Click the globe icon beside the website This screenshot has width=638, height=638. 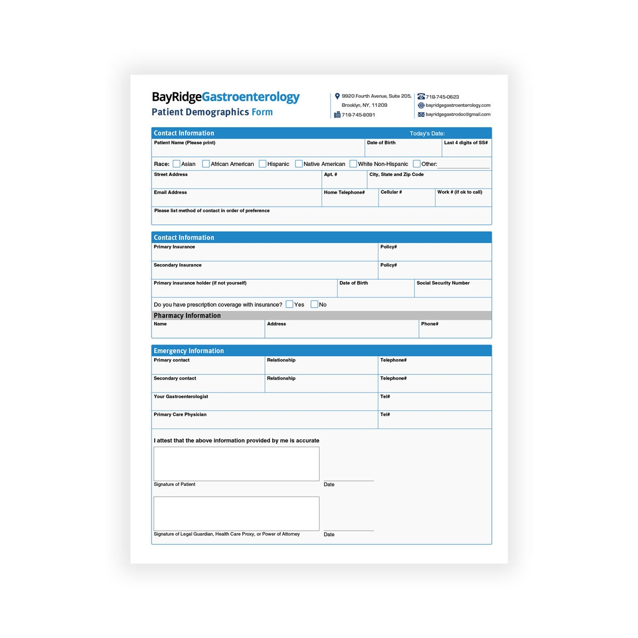421,105
